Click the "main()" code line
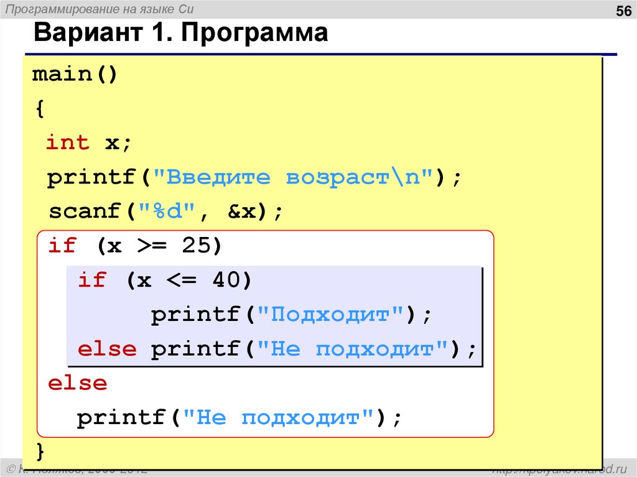The image size is (637, 477). [75, 75]
